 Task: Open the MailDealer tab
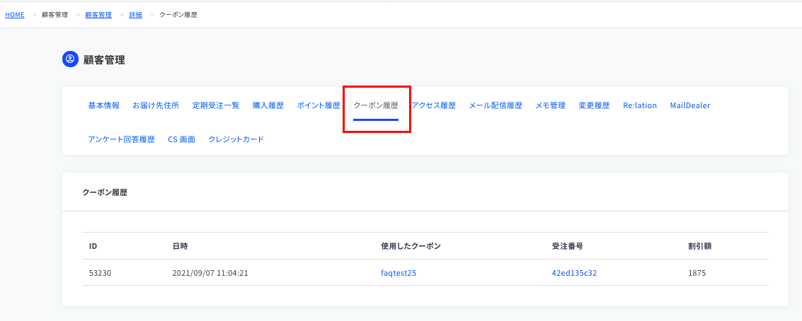(690, 106)
